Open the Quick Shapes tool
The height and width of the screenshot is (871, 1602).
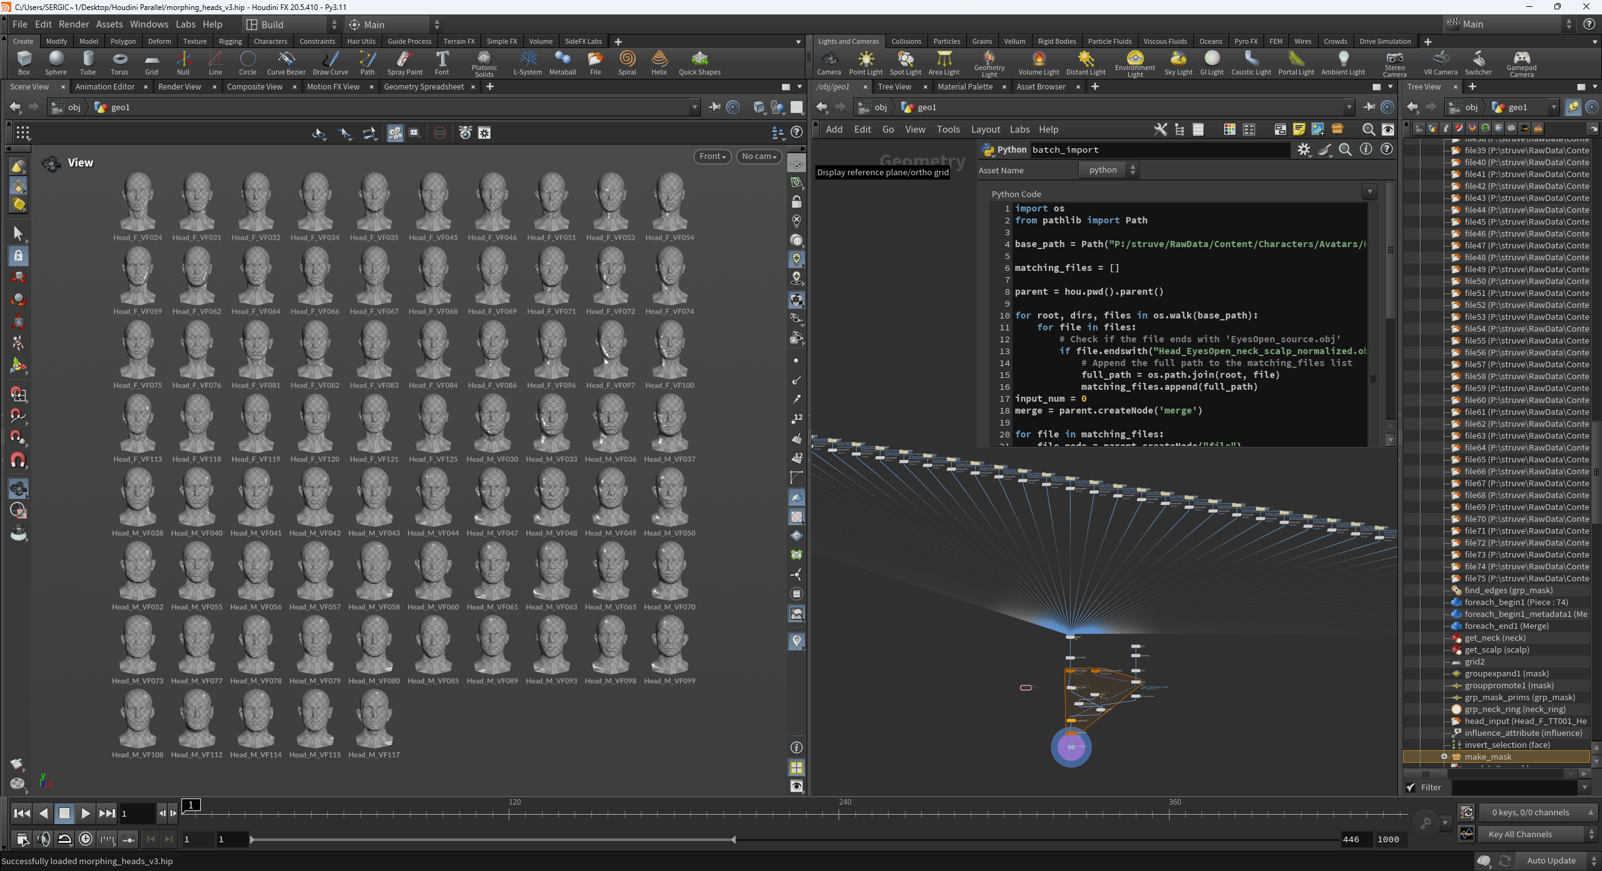tap(700, 63)
